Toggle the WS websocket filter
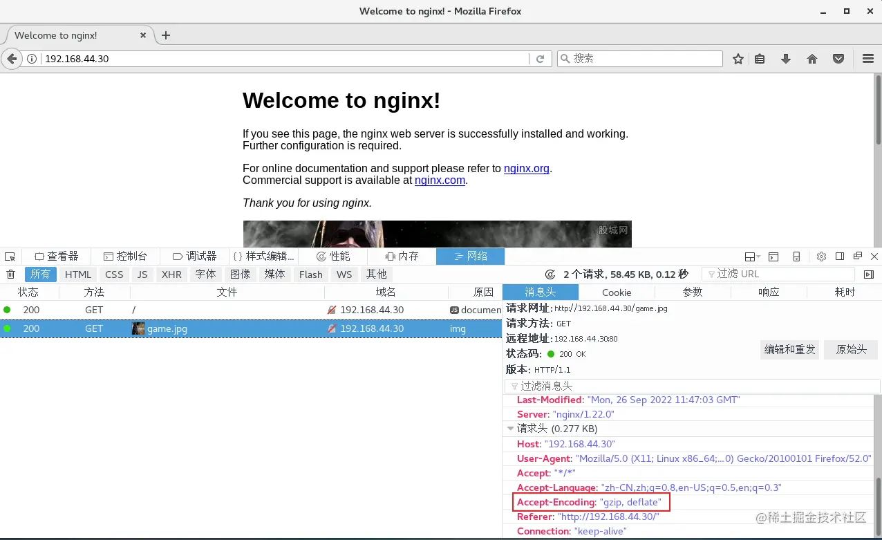The image size is (882, 540). coord(344,274)
